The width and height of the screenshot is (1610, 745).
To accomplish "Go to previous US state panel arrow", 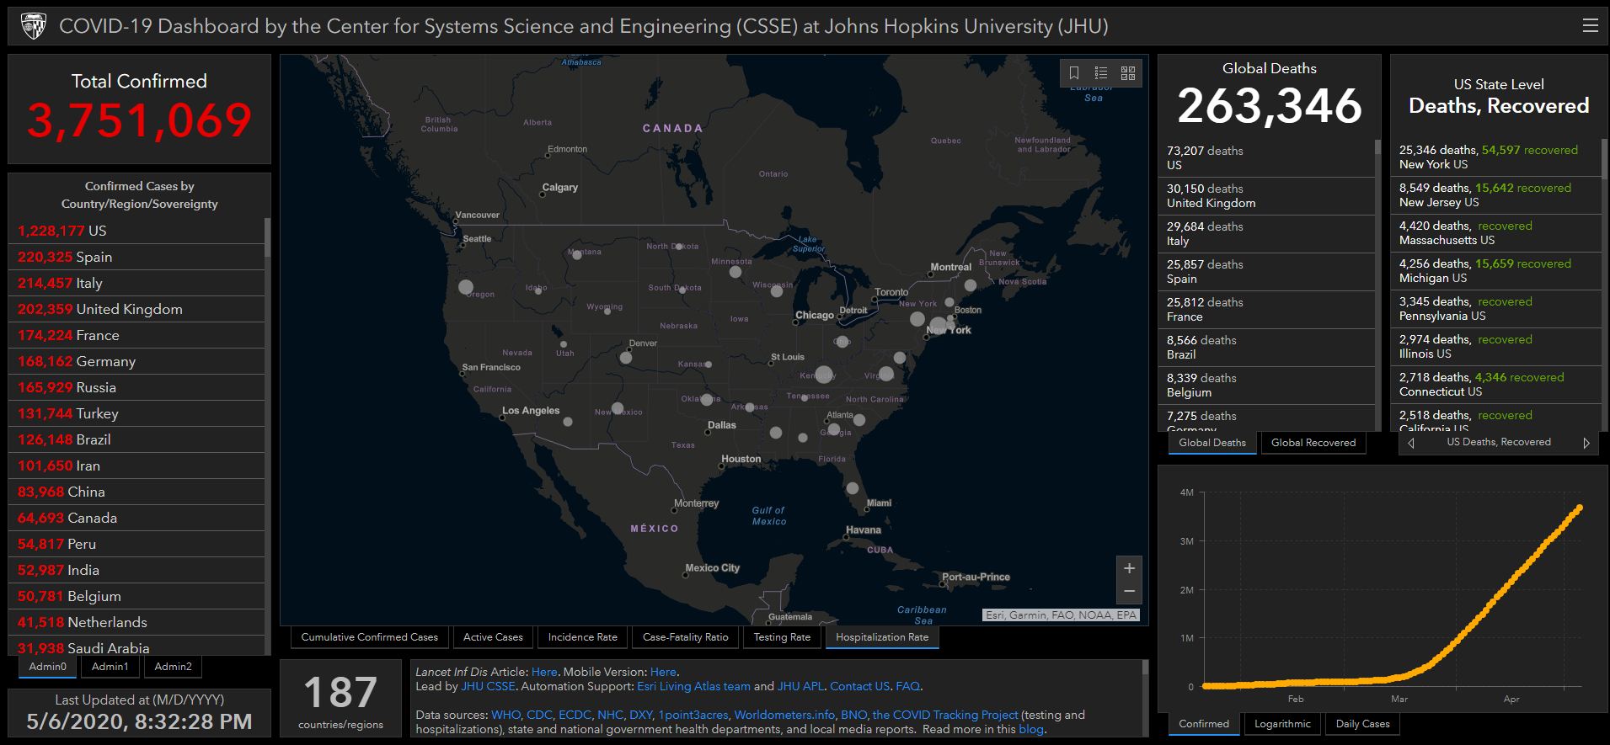I will click(x=1411, y=443).
